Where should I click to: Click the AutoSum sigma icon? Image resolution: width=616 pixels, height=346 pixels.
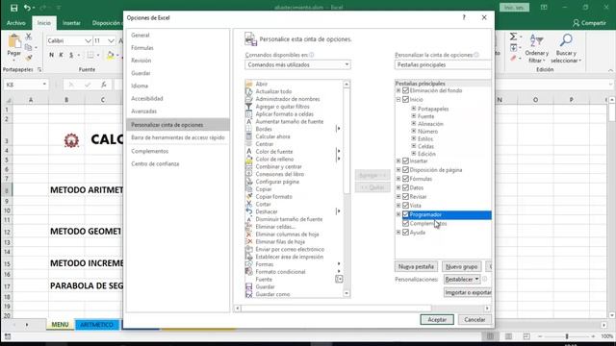[x=513, y=37]
